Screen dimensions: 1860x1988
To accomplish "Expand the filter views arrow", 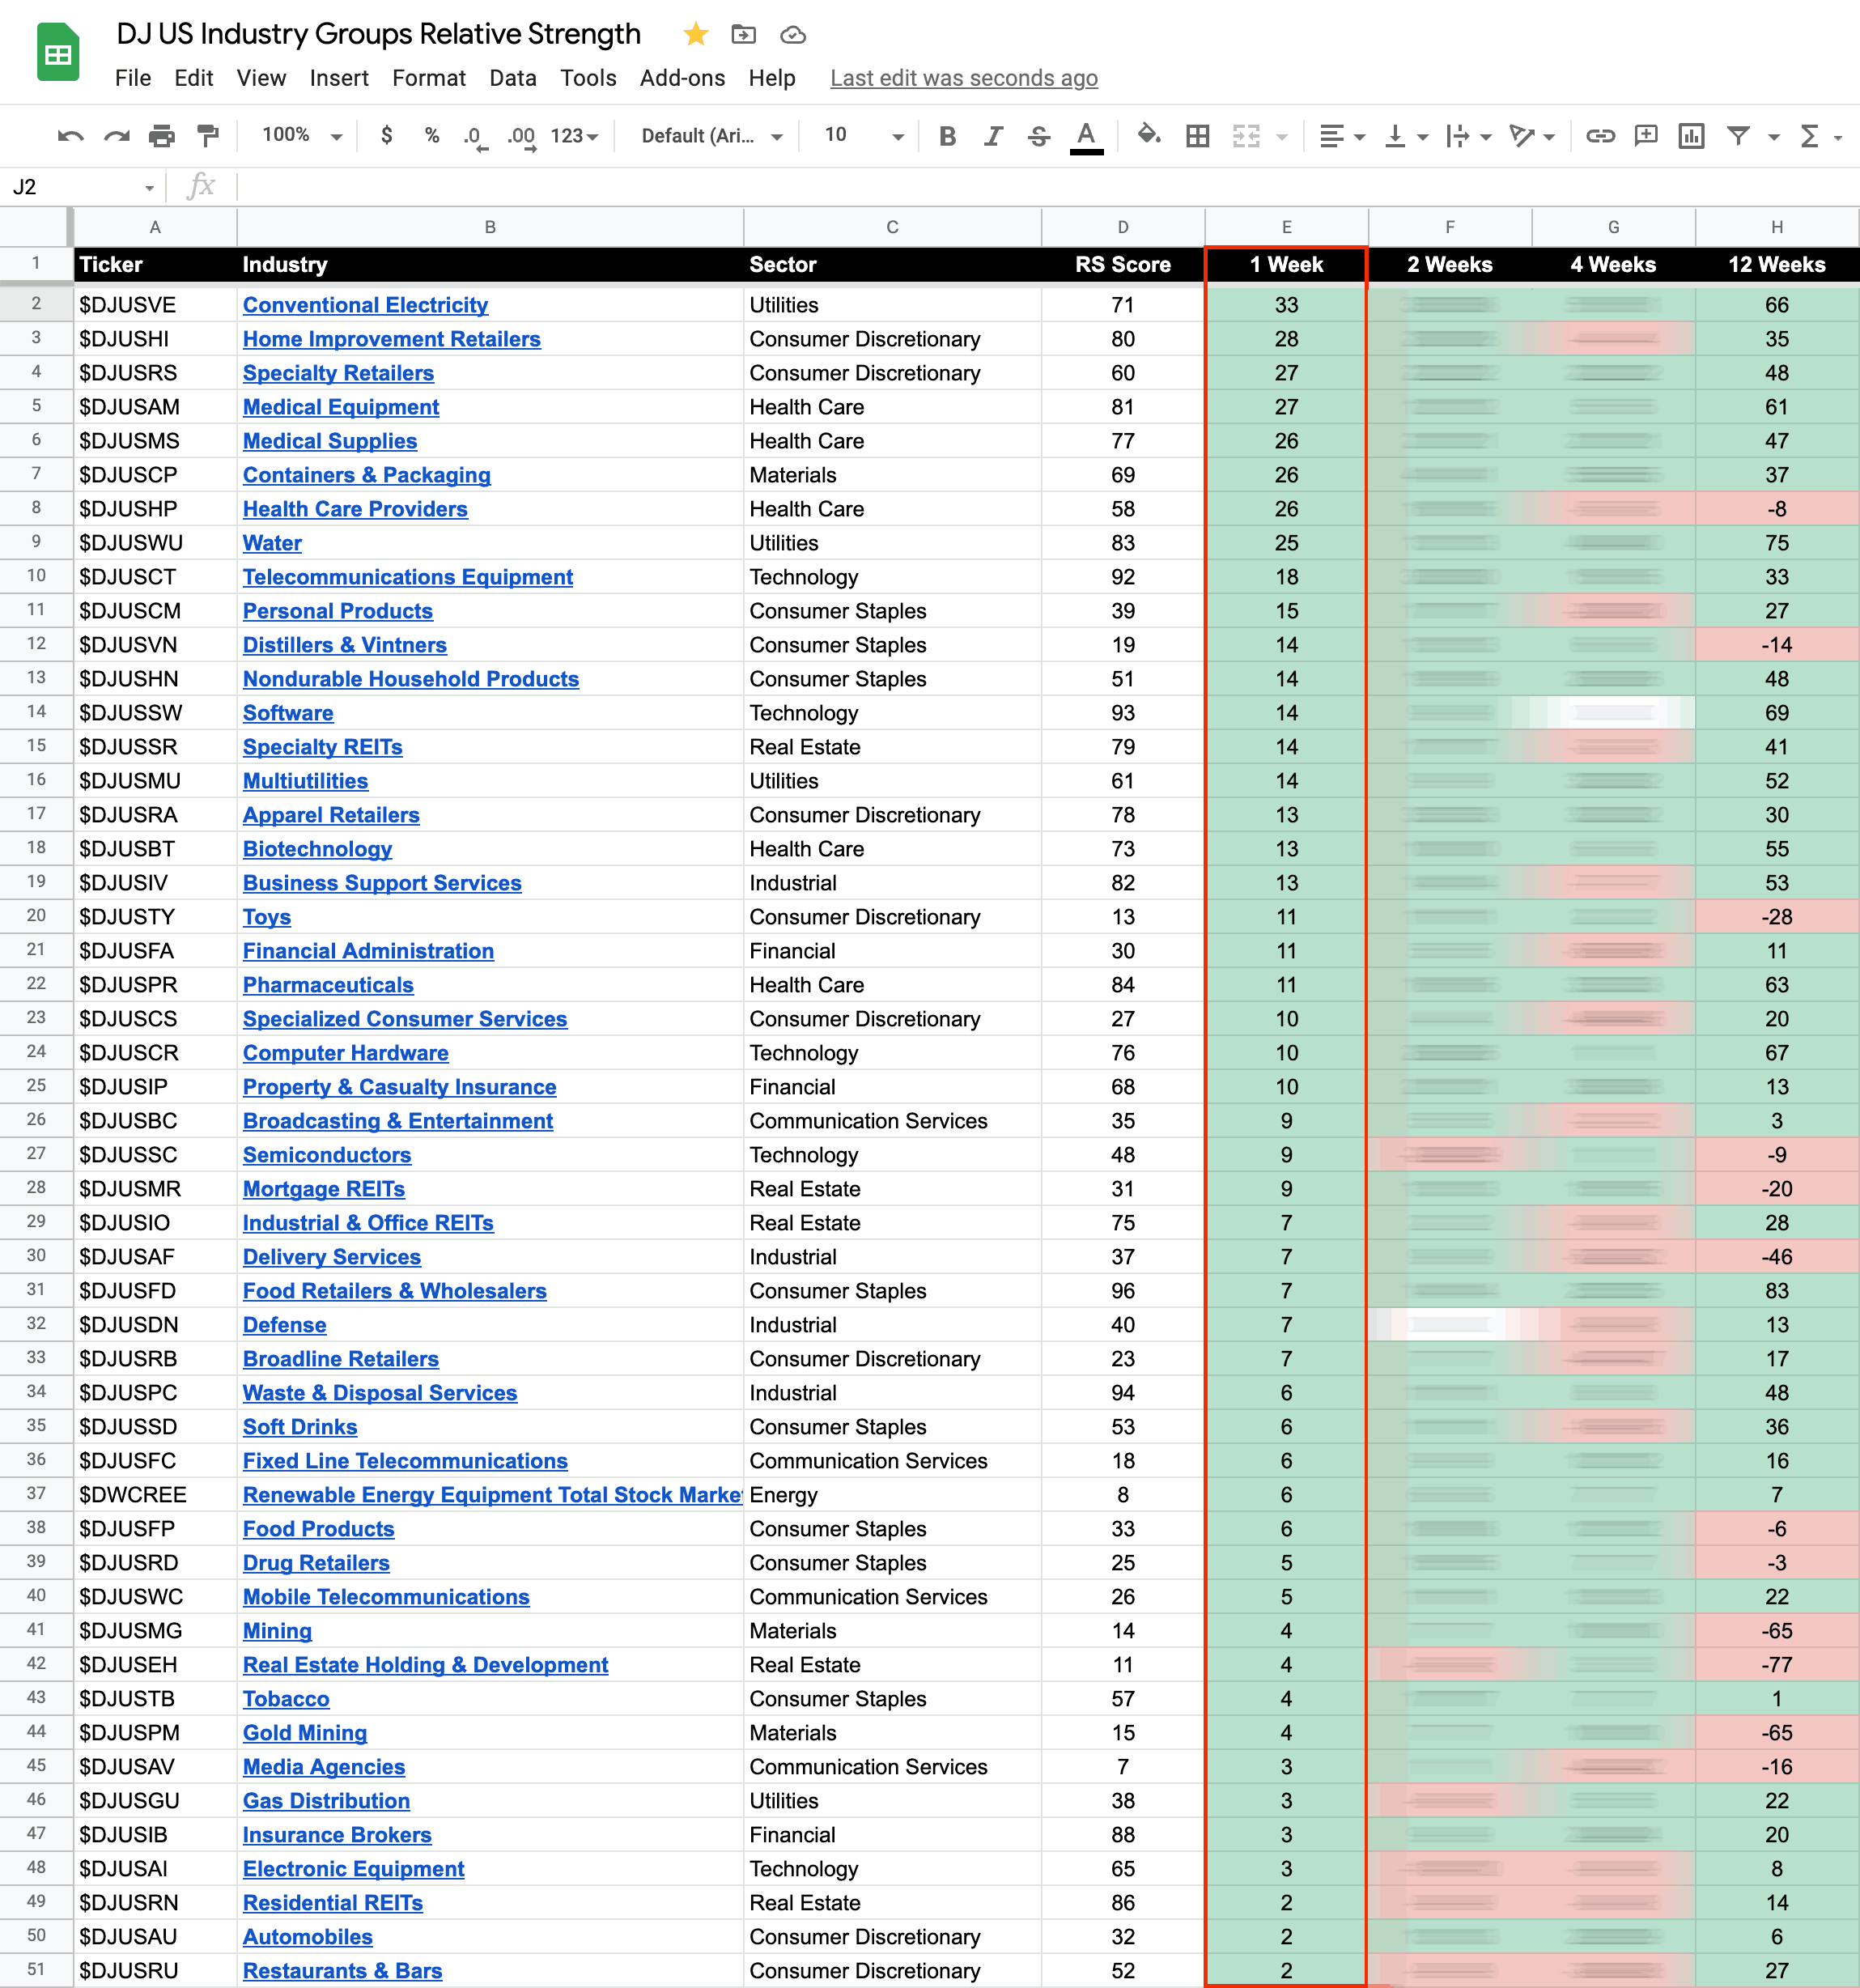I will click(1774, 137).
